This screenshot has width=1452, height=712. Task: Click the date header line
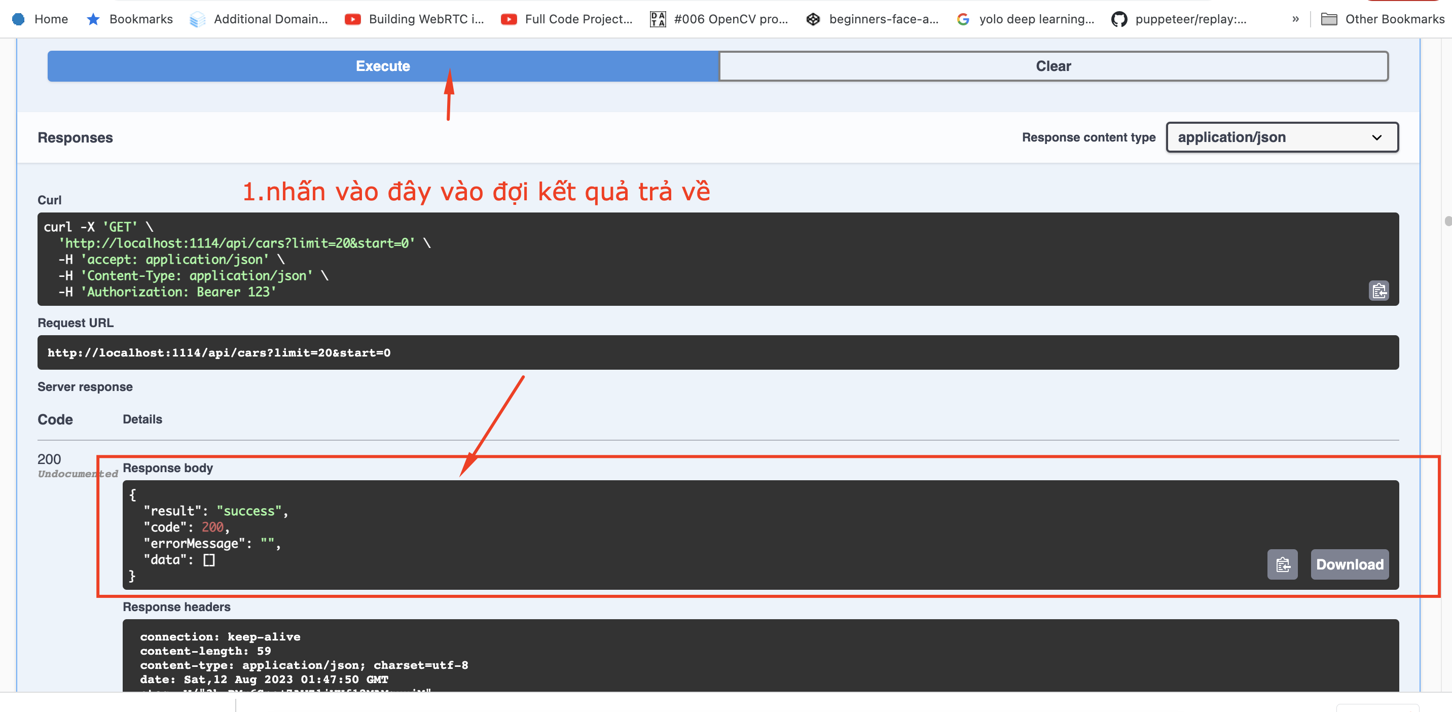pyautogui.click(x=264, y=680)
